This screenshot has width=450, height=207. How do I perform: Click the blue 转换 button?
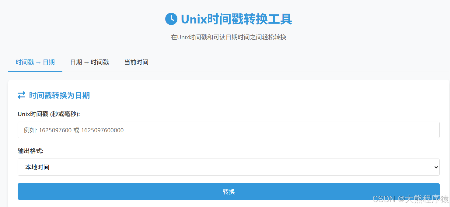click(228, 191)
